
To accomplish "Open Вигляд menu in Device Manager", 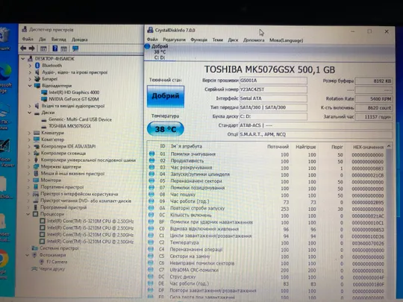I will [x=58, y=40].
